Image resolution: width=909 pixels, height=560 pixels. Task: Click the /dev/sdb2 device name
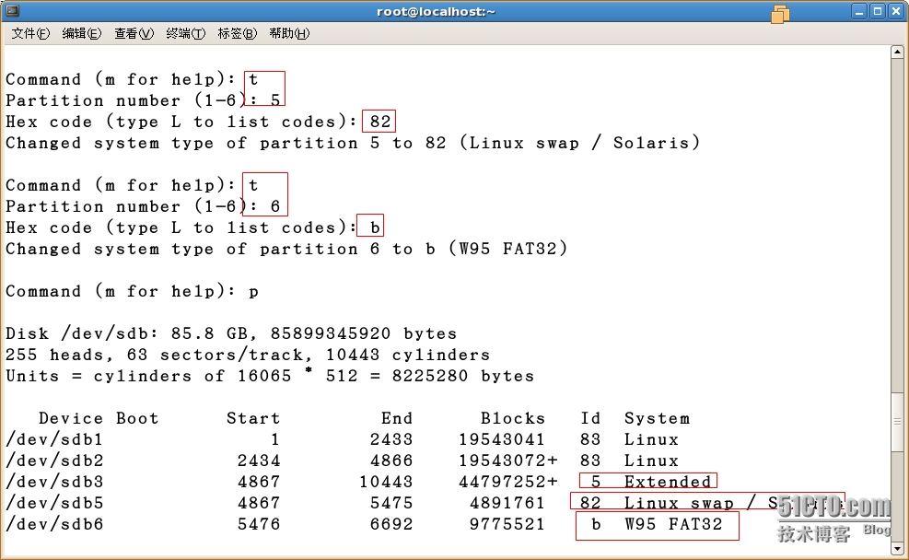tap(54, 461)
